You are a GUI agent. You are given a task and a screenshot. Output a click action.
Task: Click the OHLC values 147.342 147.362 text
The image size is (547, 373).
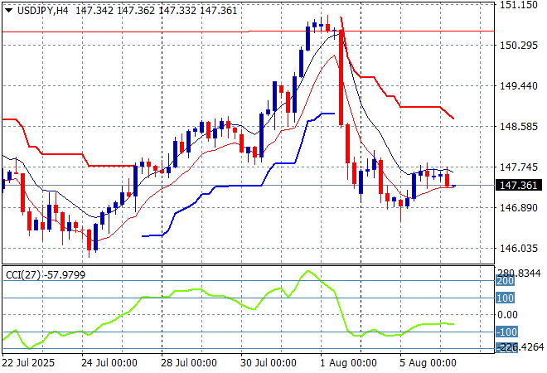(115, 11)
